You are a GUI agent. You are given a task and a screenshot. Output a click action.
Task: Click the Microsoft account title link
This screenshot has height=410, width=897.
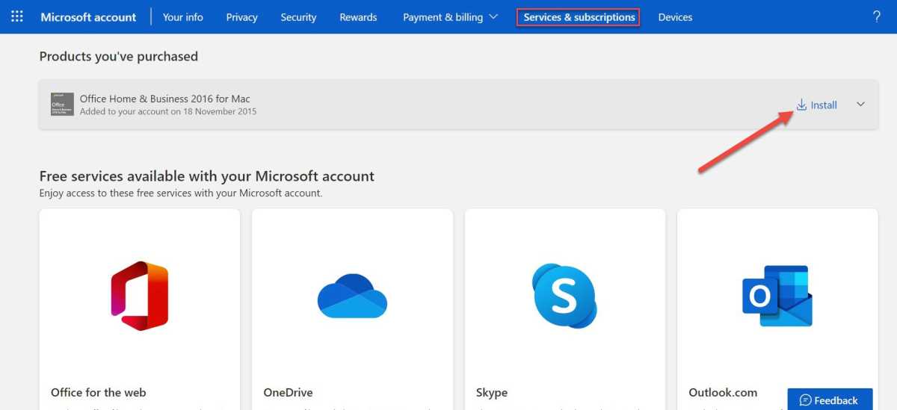point(88,17)
